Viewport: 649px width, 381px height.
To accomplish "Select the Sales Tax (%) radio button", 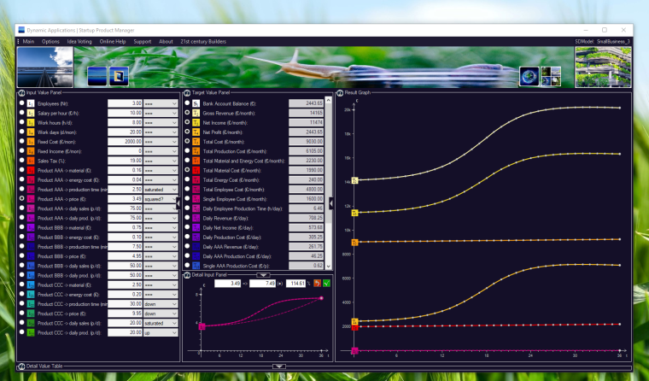I will click(21, 160).
